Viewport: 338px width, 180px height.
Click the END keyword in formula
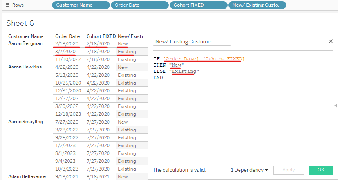(158, 77)
